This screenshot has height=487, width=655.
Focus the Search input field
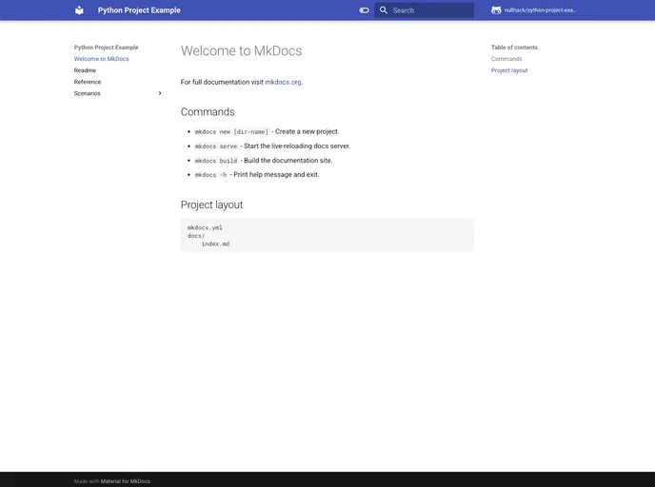(x=424, y=10)
